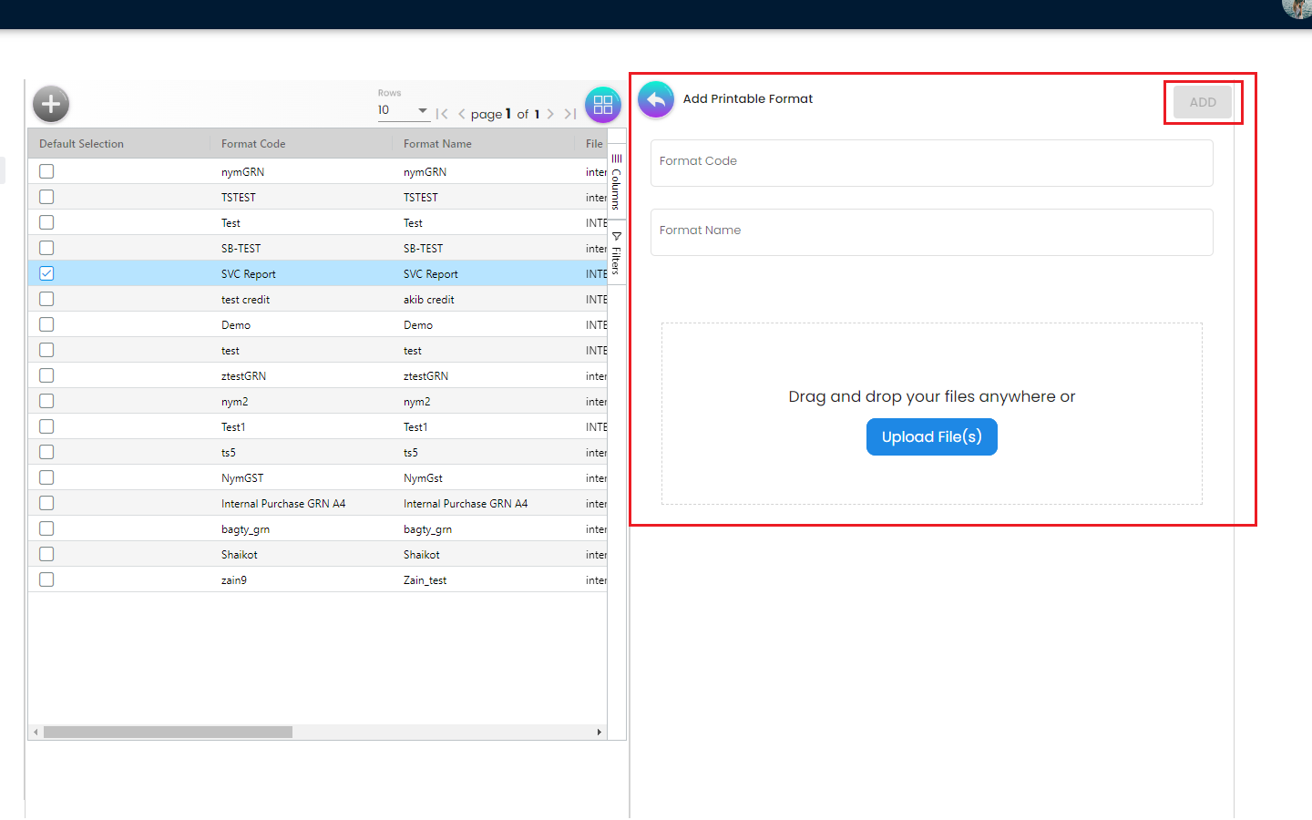Click the back arrow beside Add Printable Format

[656, 100]
